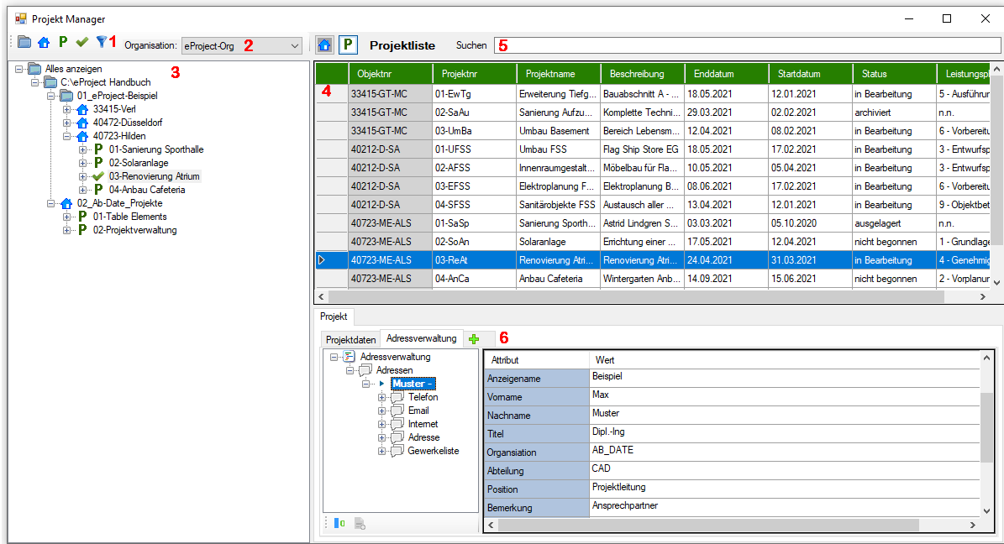Click 'archiviert' status cell
The height and width of the screenshot is (544, 1004).
click(894, 112)
